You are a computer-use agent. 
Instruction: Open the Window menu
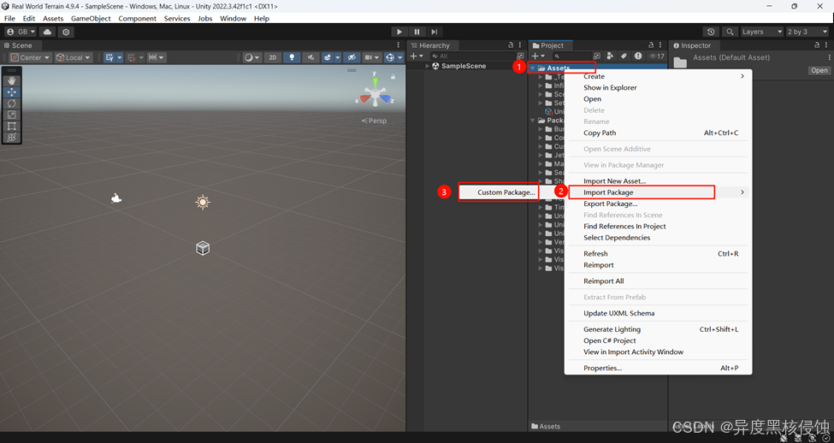tap(233, 18)
